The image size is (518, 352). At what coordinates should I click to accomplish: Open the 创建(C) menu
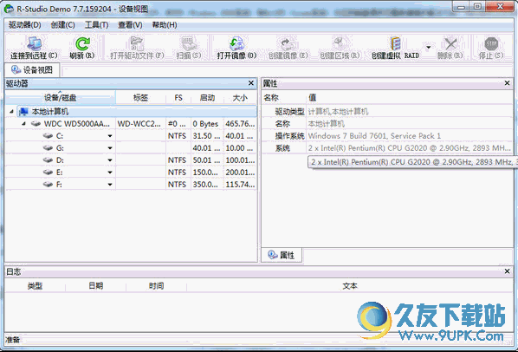pyautogui.click(x=62, y=25)
